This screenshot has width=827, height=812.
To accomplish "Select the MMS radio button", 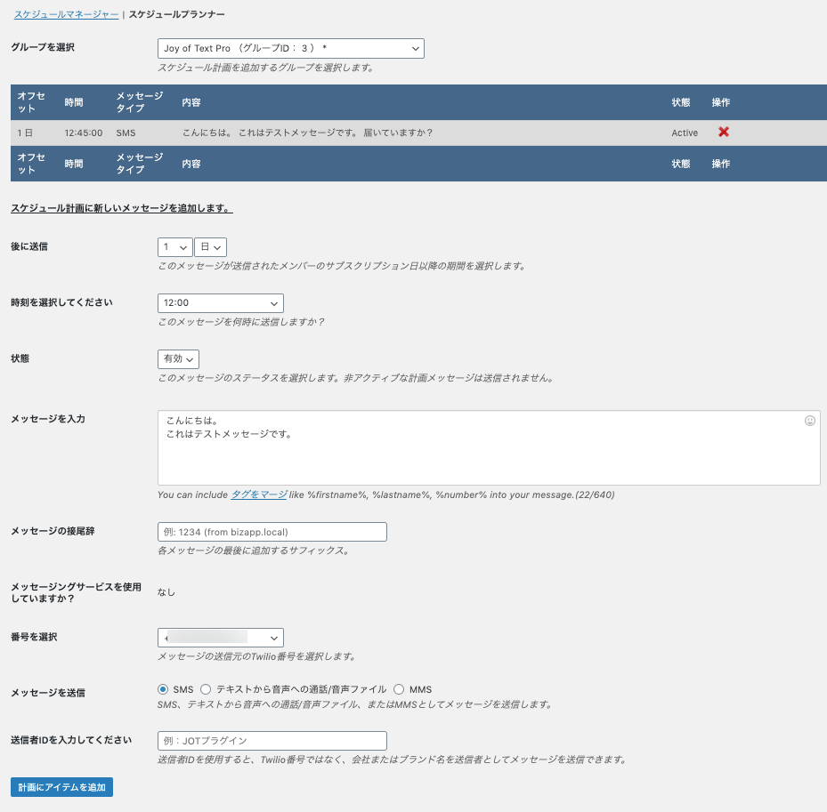I will (399, 689).
